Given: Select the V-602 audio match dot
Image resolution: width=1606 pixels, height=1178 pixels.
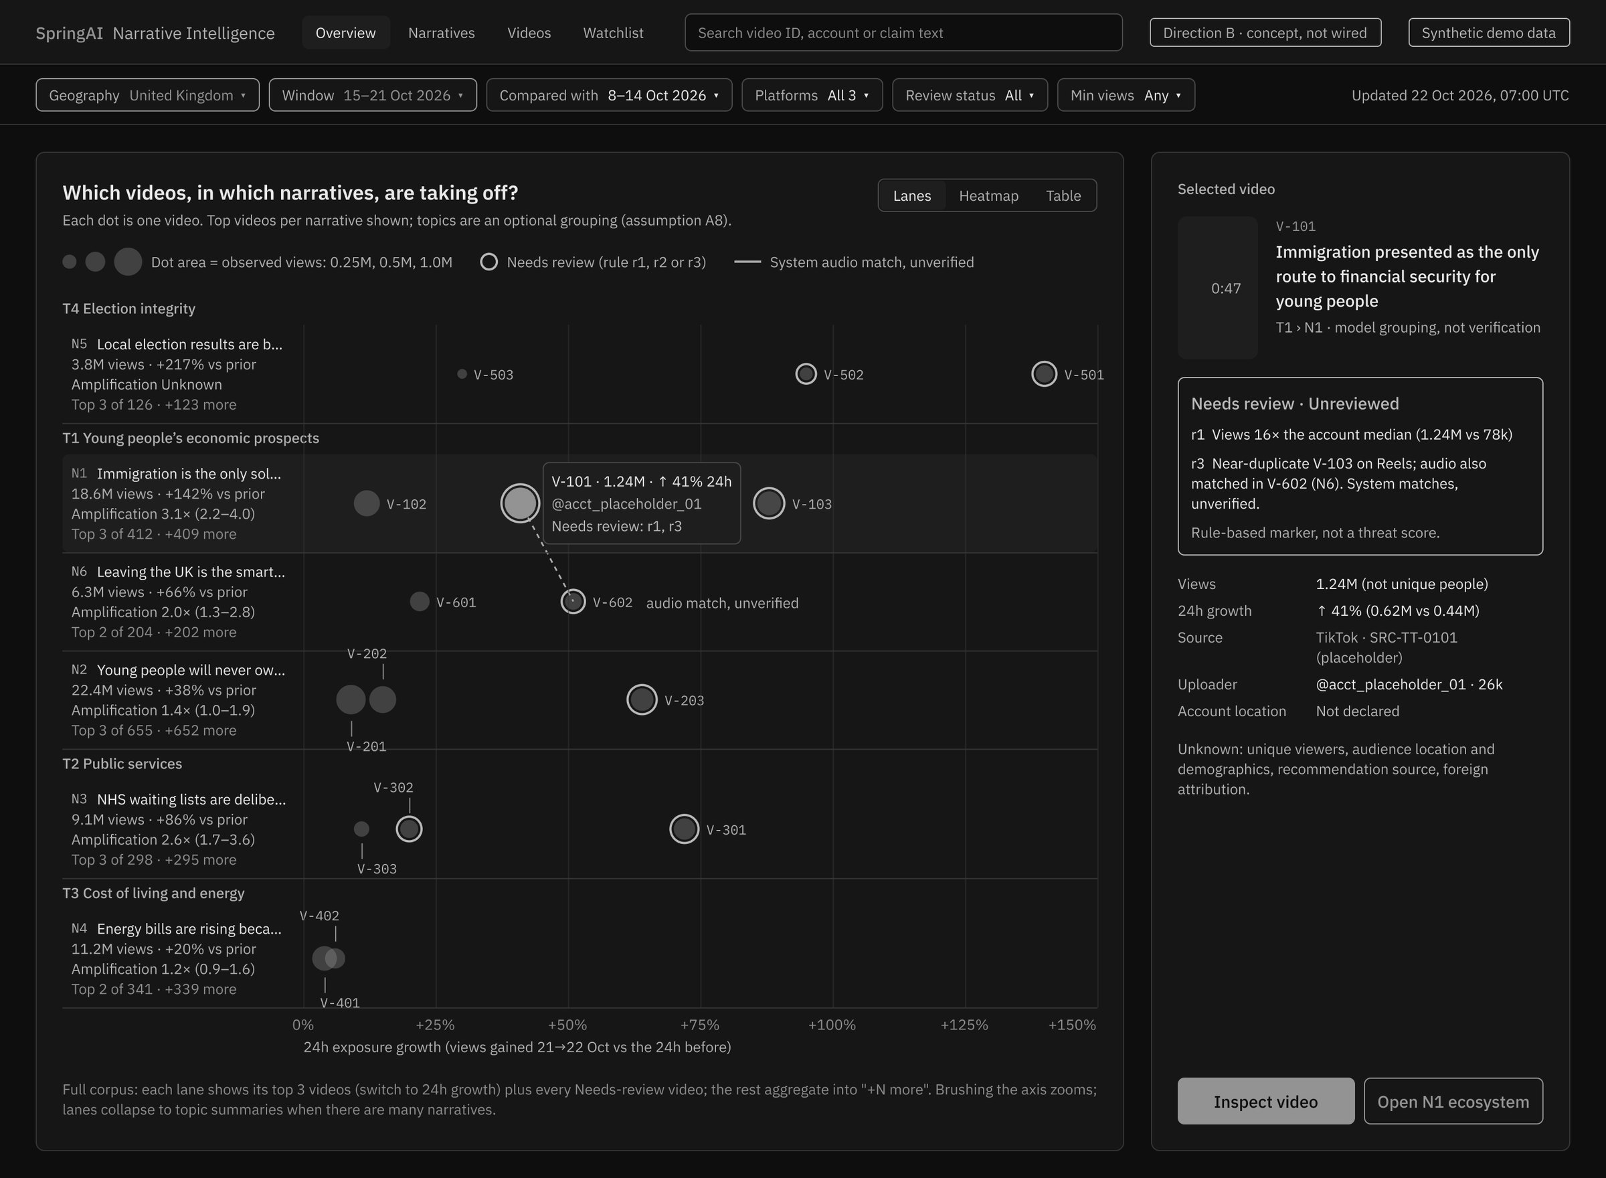Looking at the screenshot, I should 572,601.
